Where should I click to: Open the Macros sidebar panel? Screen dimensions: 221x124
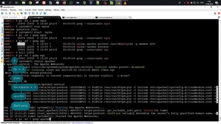pyautogui.click(x=2, y=51)
